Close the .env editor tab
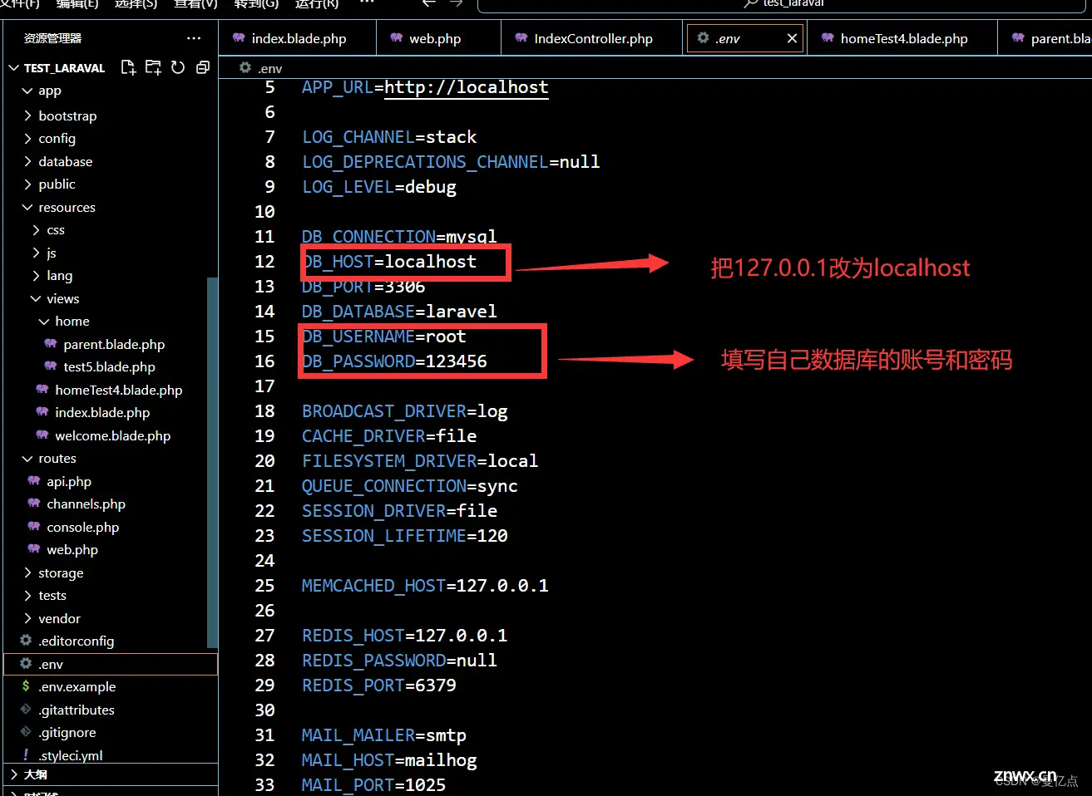The height and width of the screenshot is (796, 1092). click(x=792, y=38)
